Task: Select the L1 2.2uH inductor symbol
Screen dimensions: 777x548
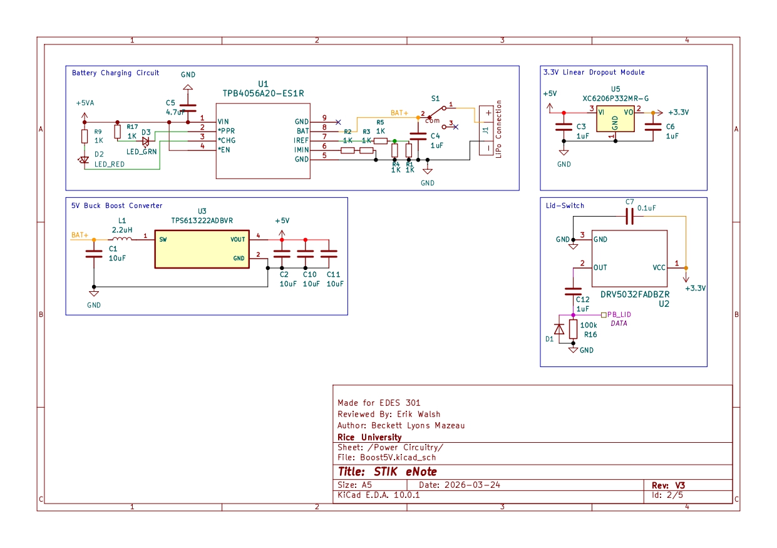Action: (x=122, y=238)
